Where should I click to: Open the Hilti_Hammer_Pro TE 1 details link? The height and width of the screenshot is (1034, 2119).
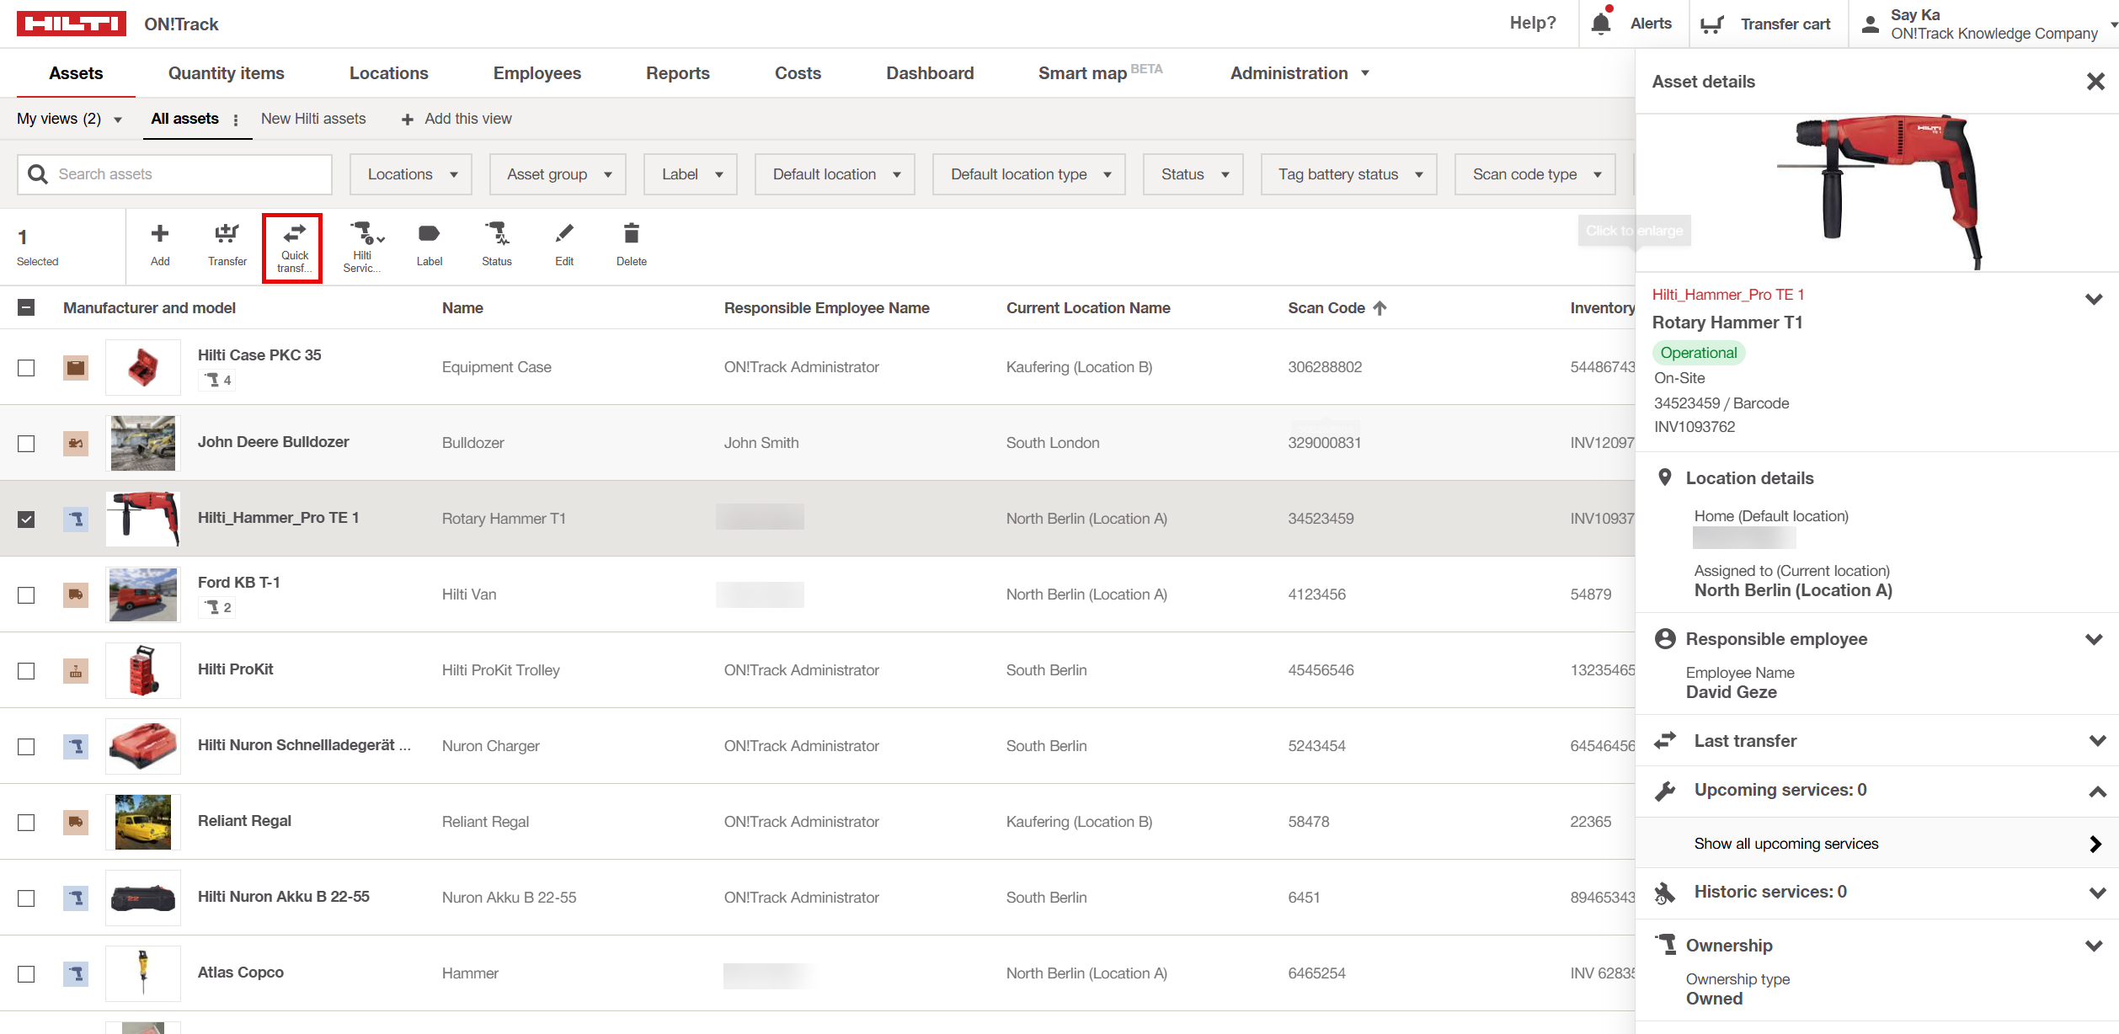1728,295
